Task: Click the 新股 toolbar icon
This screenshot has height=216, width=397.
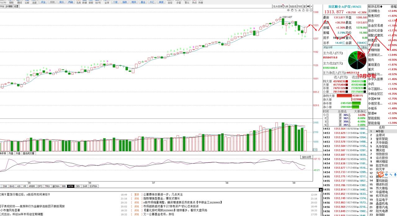Action: click(91, 2)
